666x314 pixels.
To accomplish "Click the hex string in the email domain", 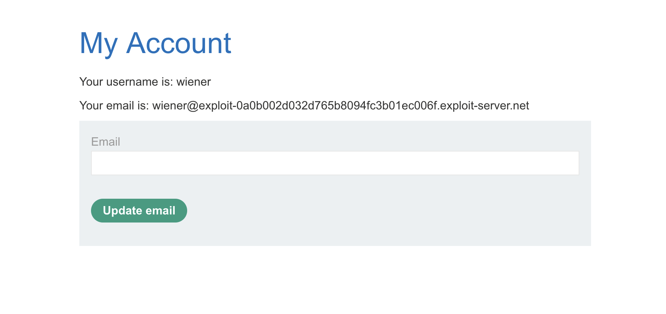I will (x=337, y=105).
